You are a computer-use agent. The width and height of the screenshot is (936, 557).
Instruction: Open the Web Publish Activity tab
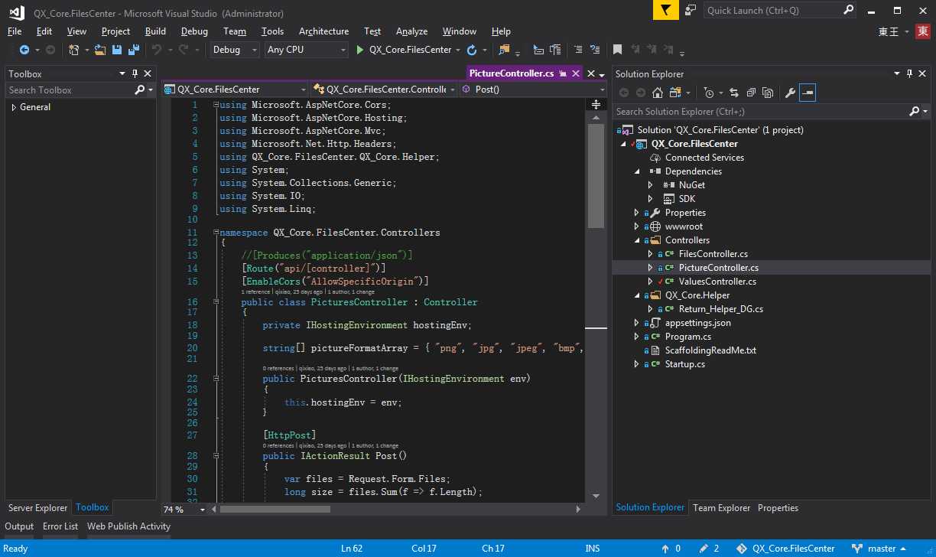128,526
